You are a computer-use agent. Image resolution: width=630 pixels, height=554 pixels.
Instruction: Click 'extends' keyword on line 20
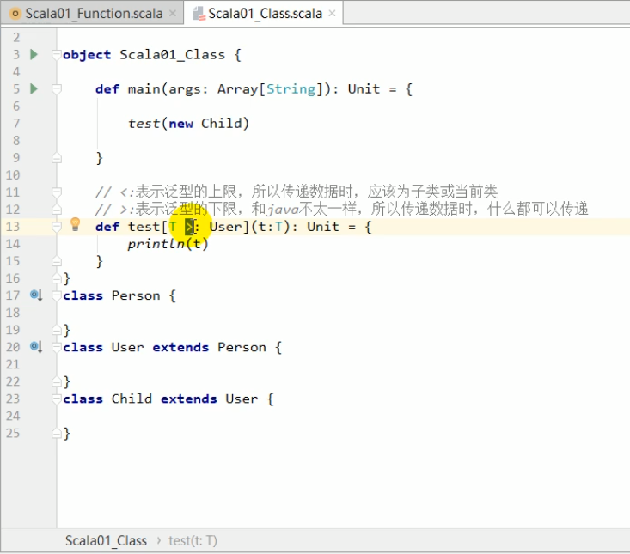pos(180,347)
